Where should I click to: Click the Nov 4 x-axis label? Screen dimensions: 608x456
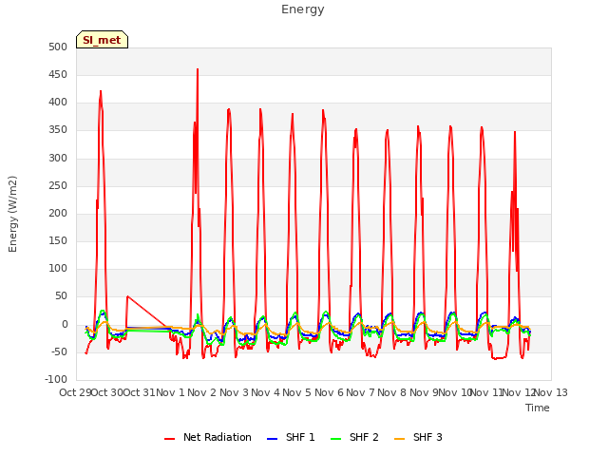click(x=265, y=392)
